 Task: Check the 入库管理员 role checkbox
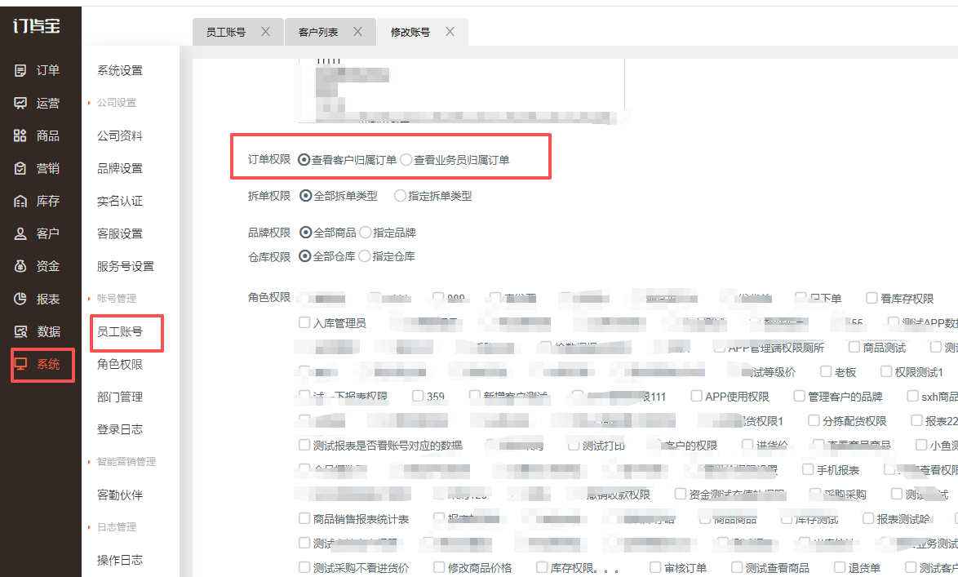(304, 322)
